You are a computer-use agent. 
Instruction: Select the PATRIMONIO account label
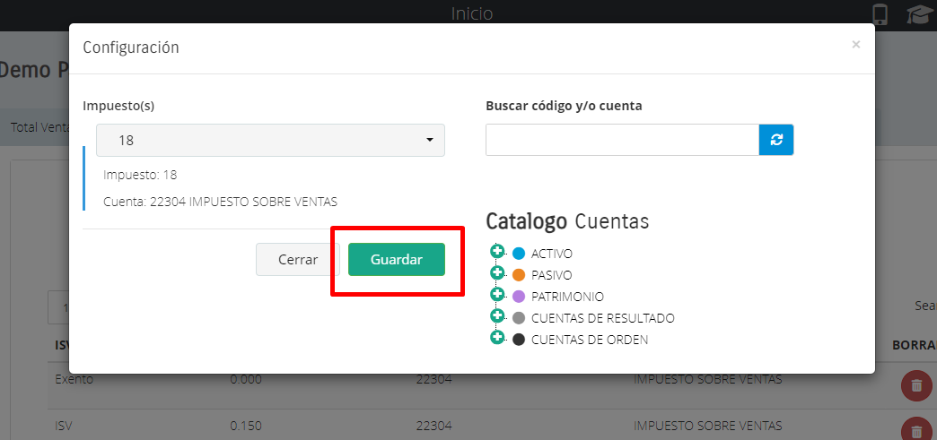tap(567, 297)
